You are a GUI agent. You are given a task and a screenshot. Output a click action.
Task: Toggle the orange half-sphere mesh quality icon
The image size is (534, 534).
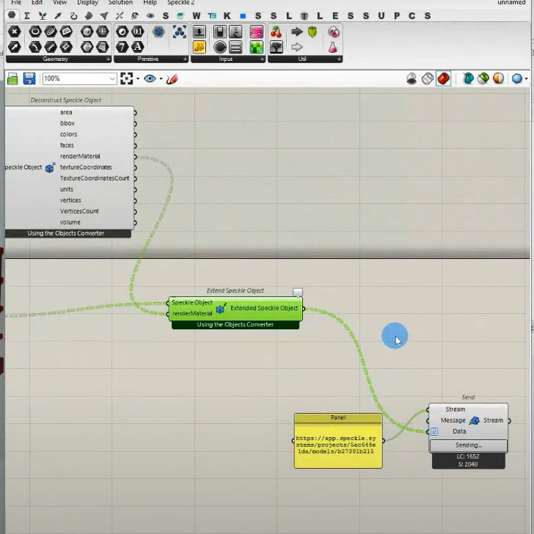coord(498,78)
